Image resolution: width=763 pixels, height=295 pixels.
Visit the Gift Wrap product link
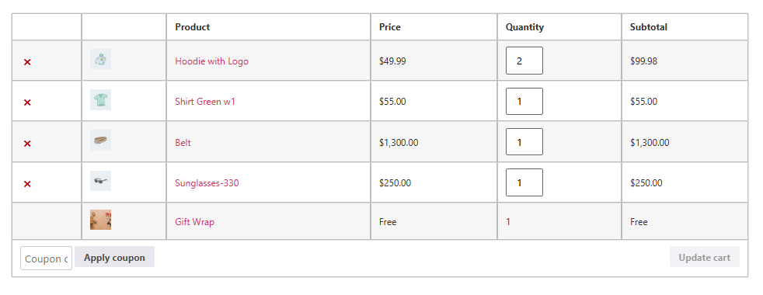coord(195,221)
